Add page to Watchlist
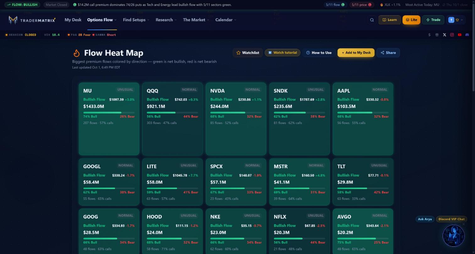This screenshot has height=254, width=475. (248, 53)
